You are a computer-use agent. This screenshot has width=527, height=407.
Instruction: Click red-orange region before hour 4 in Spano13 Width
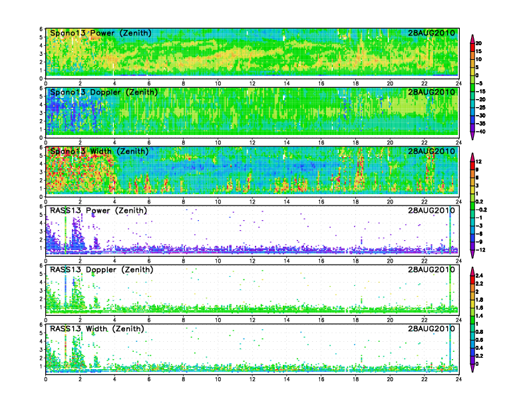81,172
